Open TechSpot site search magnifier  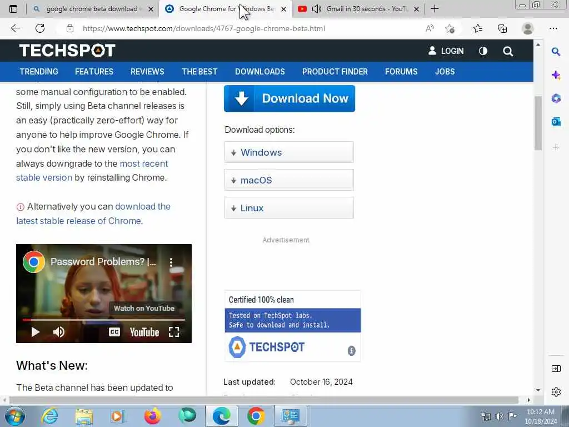pos(508,51)
